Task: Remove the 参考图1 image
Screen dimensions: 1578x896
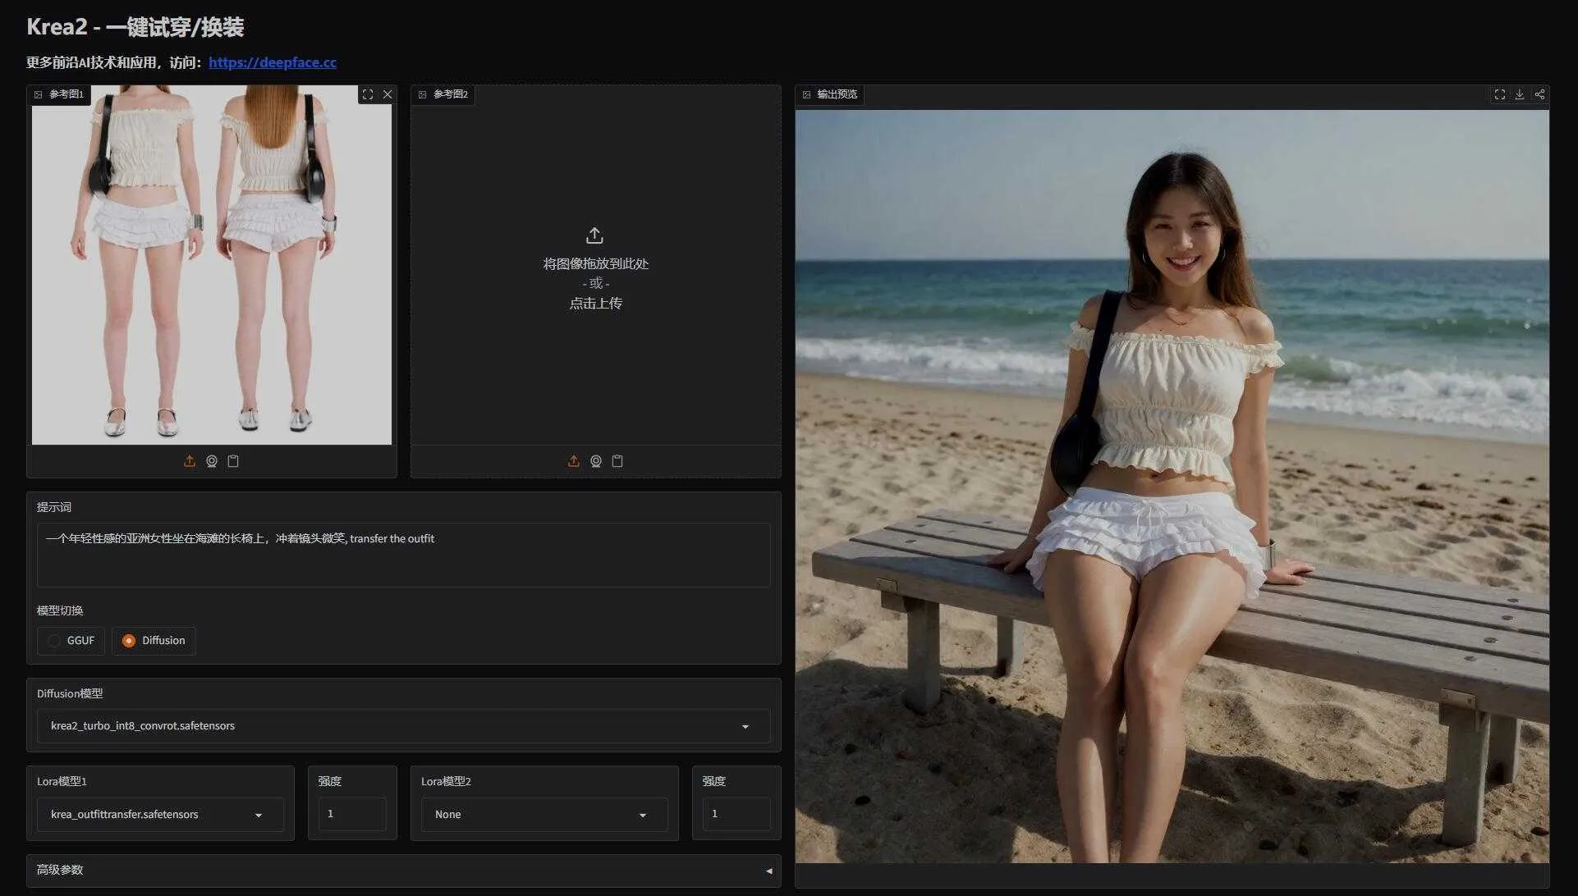Action: click(388, 94)
